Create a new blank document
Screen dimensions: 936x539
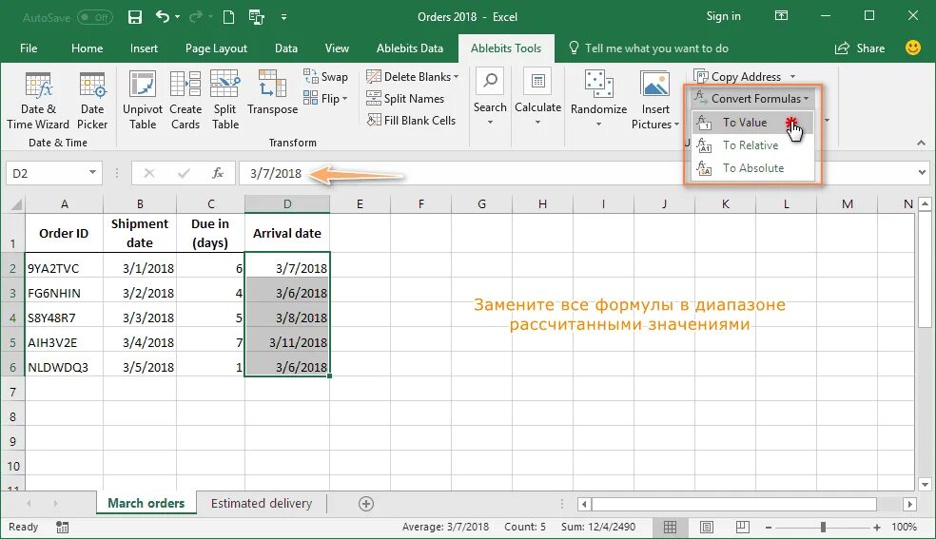[228, 17]
